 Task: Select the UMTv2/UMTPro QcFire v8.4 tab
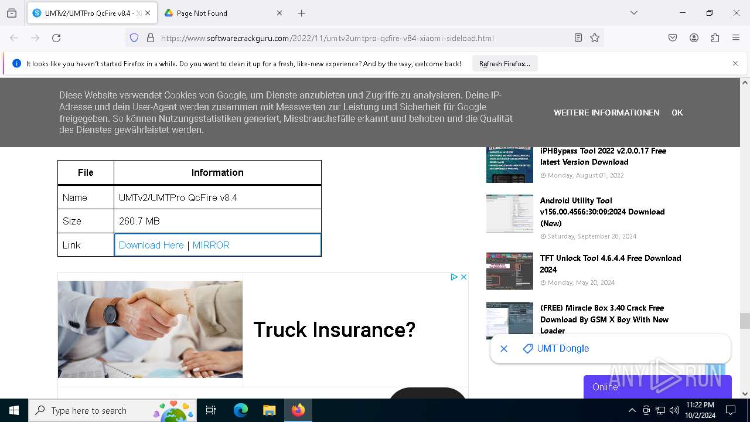click(92, 13)
